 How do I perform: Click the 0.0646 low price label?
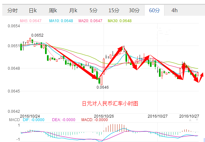coord(103,87)
